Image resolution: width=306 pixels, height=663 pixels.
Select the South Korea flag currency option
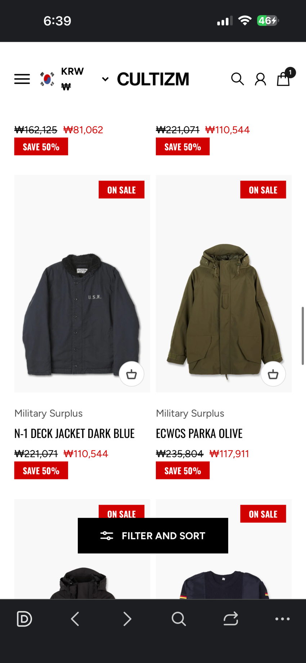47,79
